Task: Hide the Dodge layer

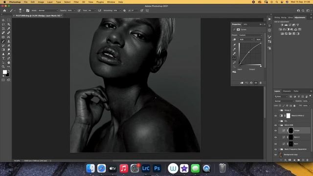Action: point(275,131)
